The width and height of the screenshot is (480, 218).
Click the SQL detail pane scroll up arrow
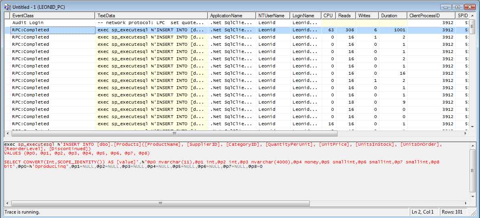click(472, 145)
